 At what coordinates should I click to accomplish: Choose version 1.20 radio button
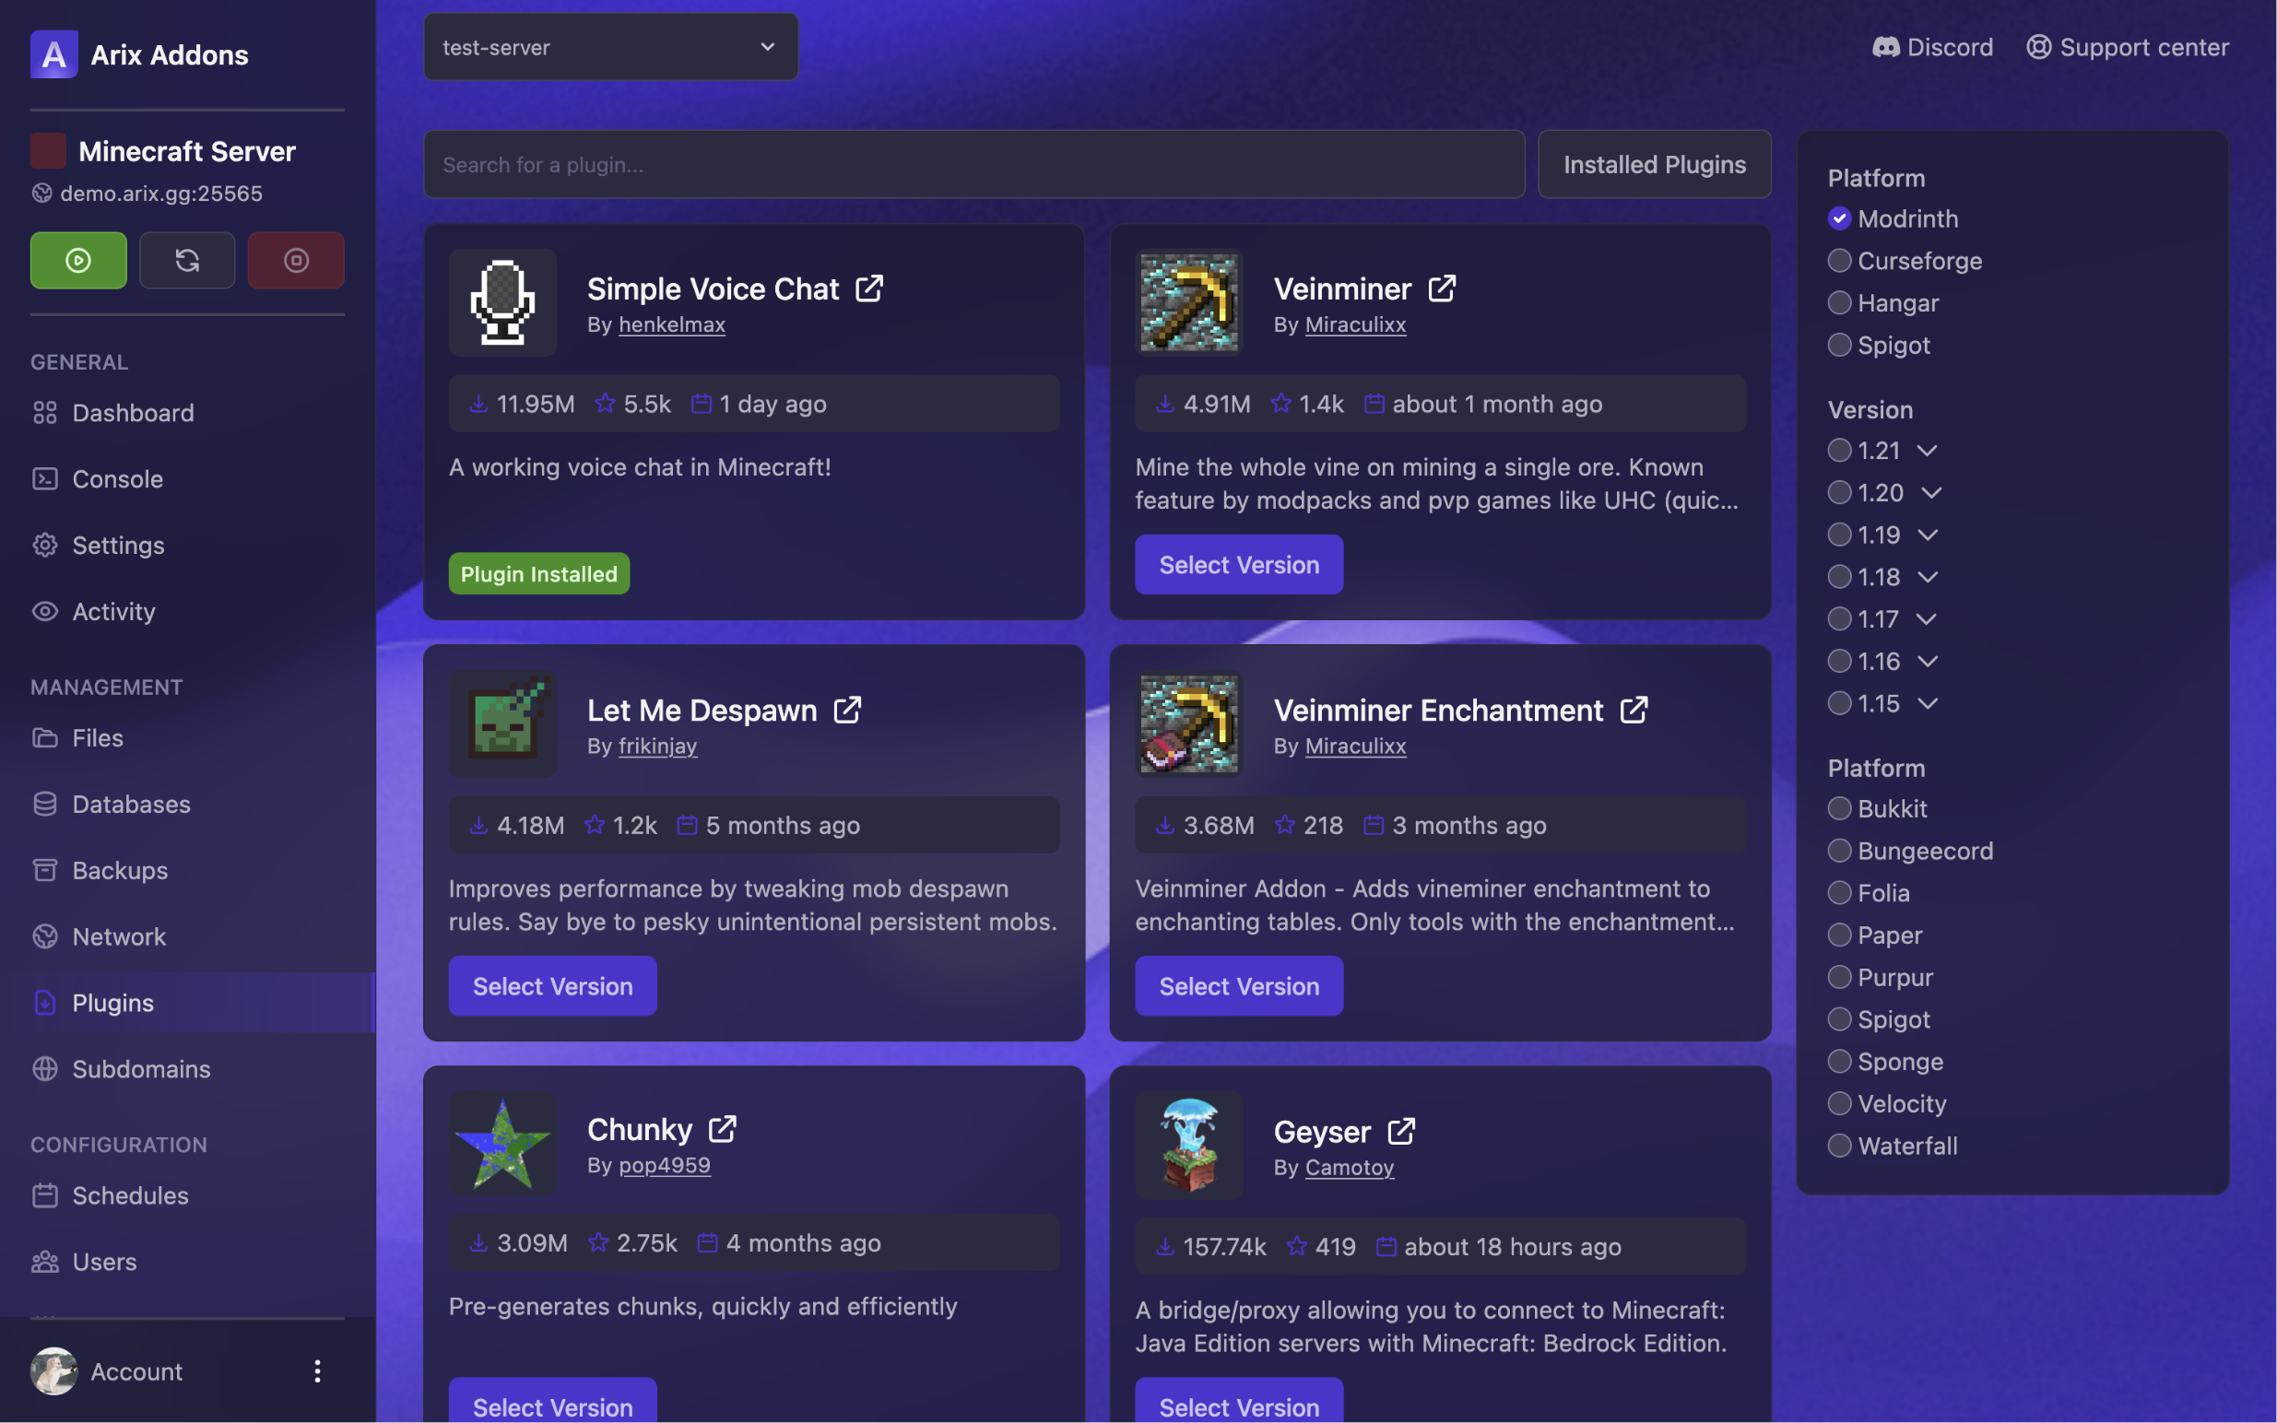[1839, 492]
